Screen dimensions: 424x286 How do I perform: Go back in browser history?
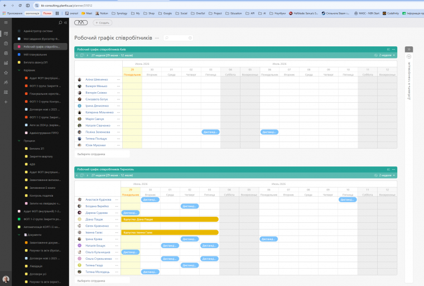[5, 6]
